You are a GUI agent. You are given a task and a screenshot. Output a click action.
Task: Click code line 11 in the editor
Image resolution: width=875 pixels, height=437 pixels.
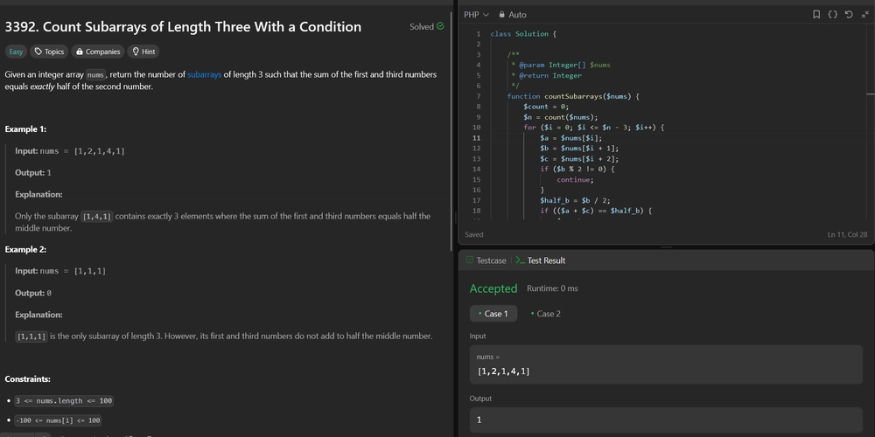click(570, 138)
